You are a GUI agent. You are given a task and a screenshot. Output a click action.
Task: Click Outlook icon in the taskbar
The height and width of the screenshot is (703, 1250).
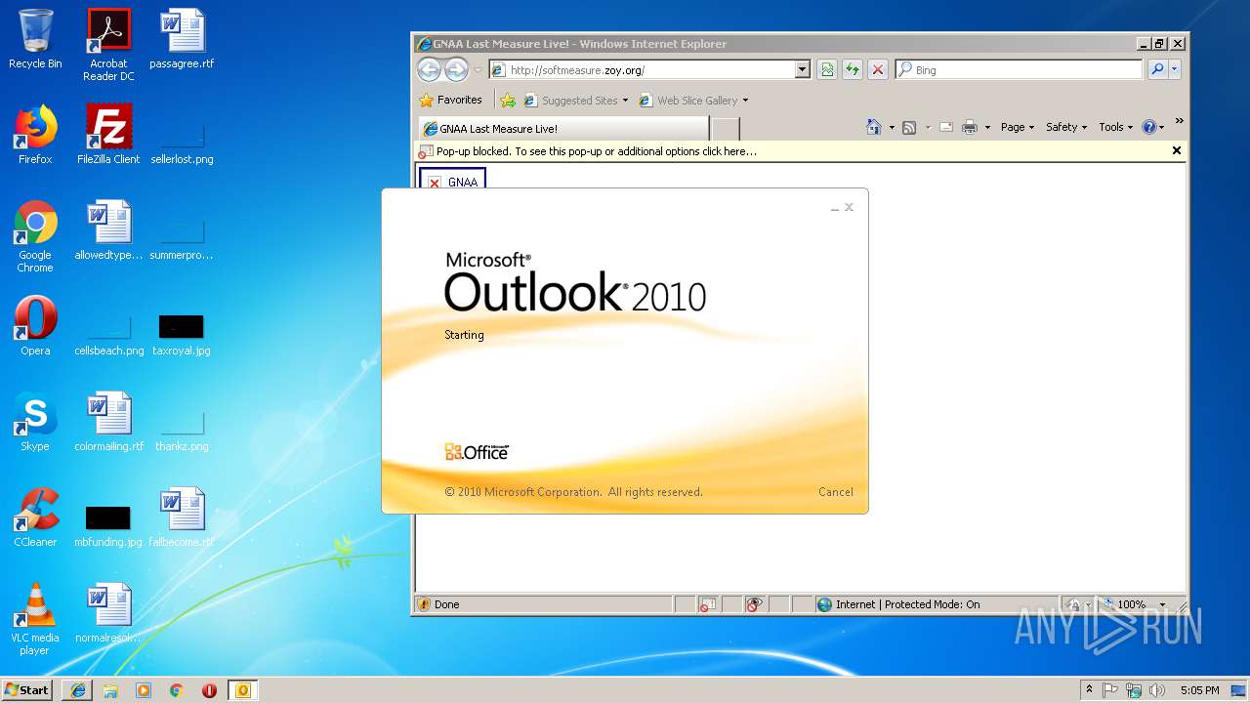[x=242, y=690]
